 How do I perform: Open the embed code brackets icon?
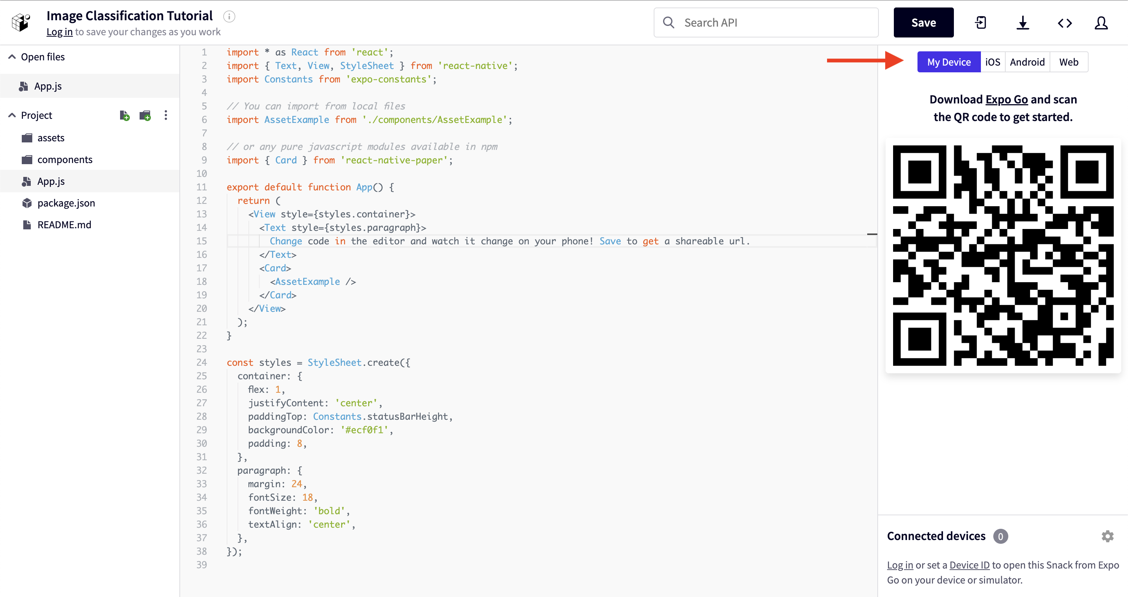(1065, 23)
